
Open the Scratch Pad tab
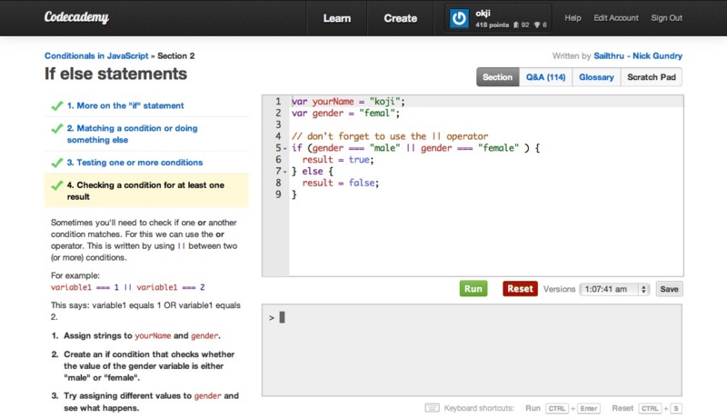click(652, 77)
